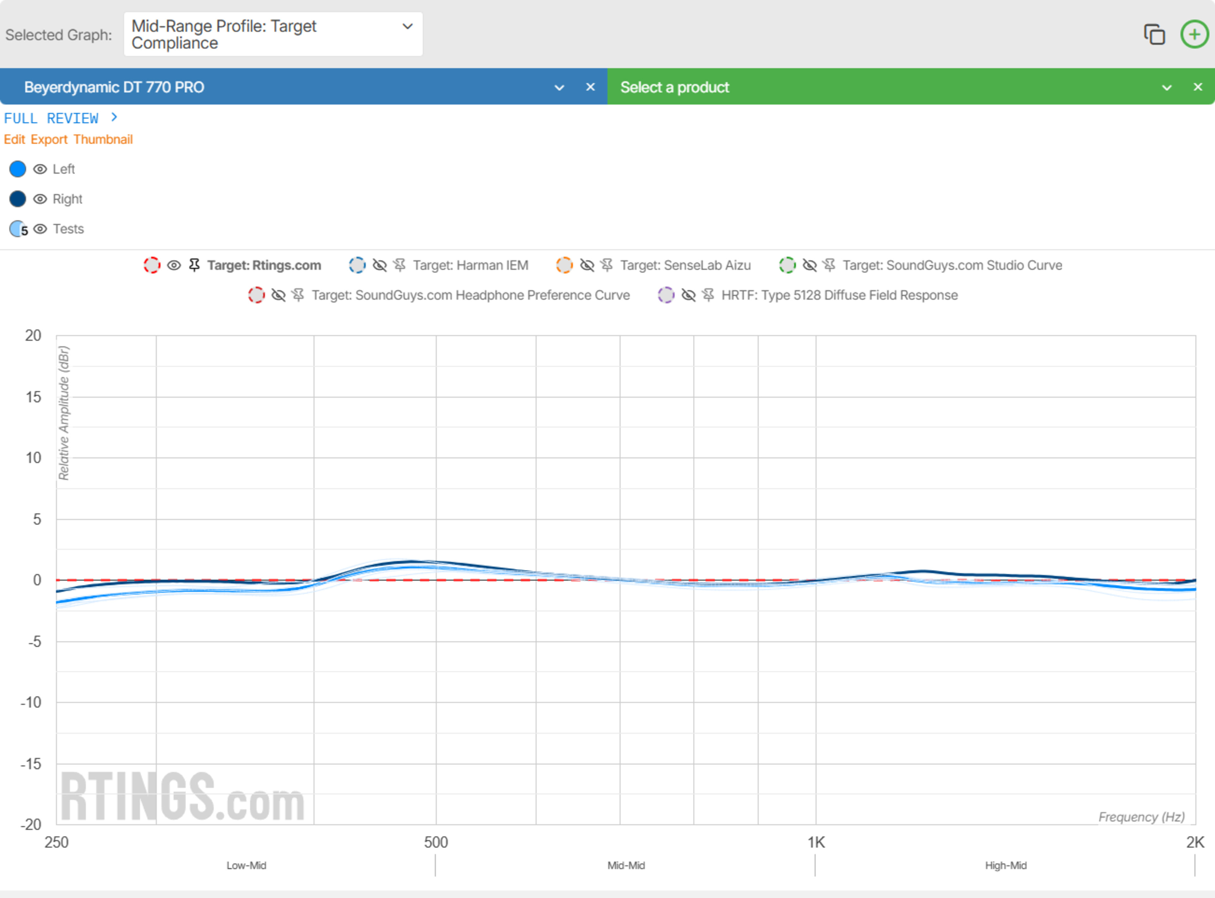Open the Select a product dropdown
Image resolution: width=1215 pixels, height=898 pixels.
tap(1166, 87)
